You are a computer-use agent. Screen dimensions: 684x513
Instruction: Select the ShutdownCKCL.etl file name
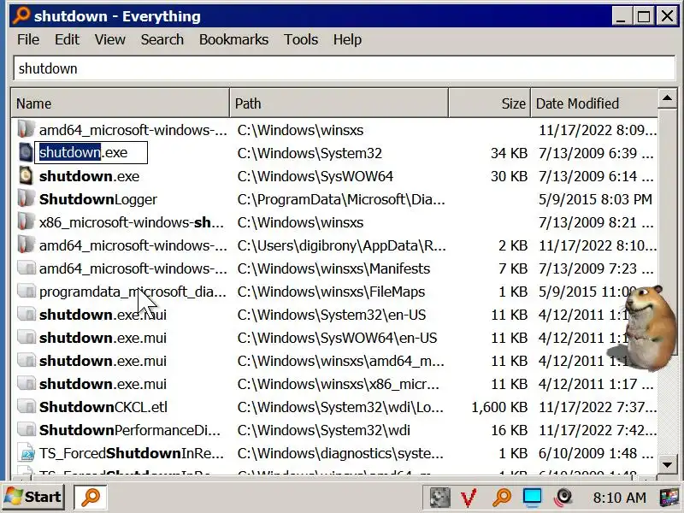[x=103, y=407]
